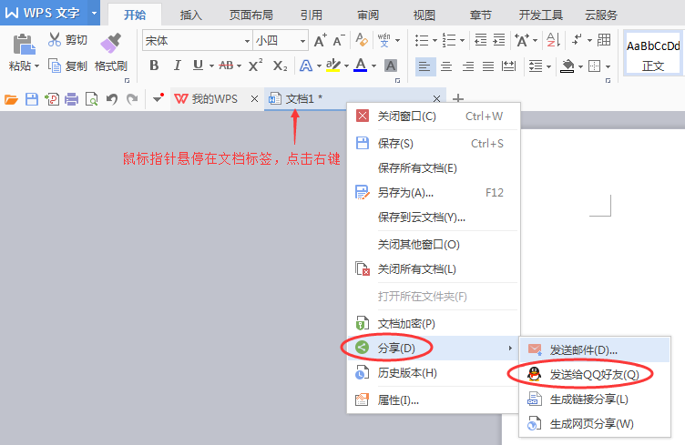The image size is (685, 445).
Task: Select 正文 style thumbnail
Action: pyautogui.click(x=653, y=53)
